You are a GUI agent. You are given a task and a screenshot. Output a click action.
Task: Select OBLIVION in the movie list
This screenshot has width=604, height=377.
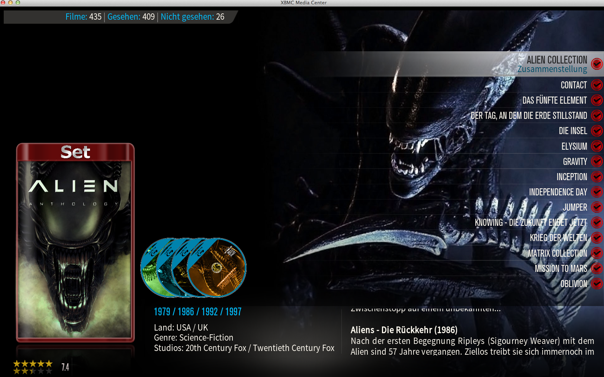coord(574,283)
